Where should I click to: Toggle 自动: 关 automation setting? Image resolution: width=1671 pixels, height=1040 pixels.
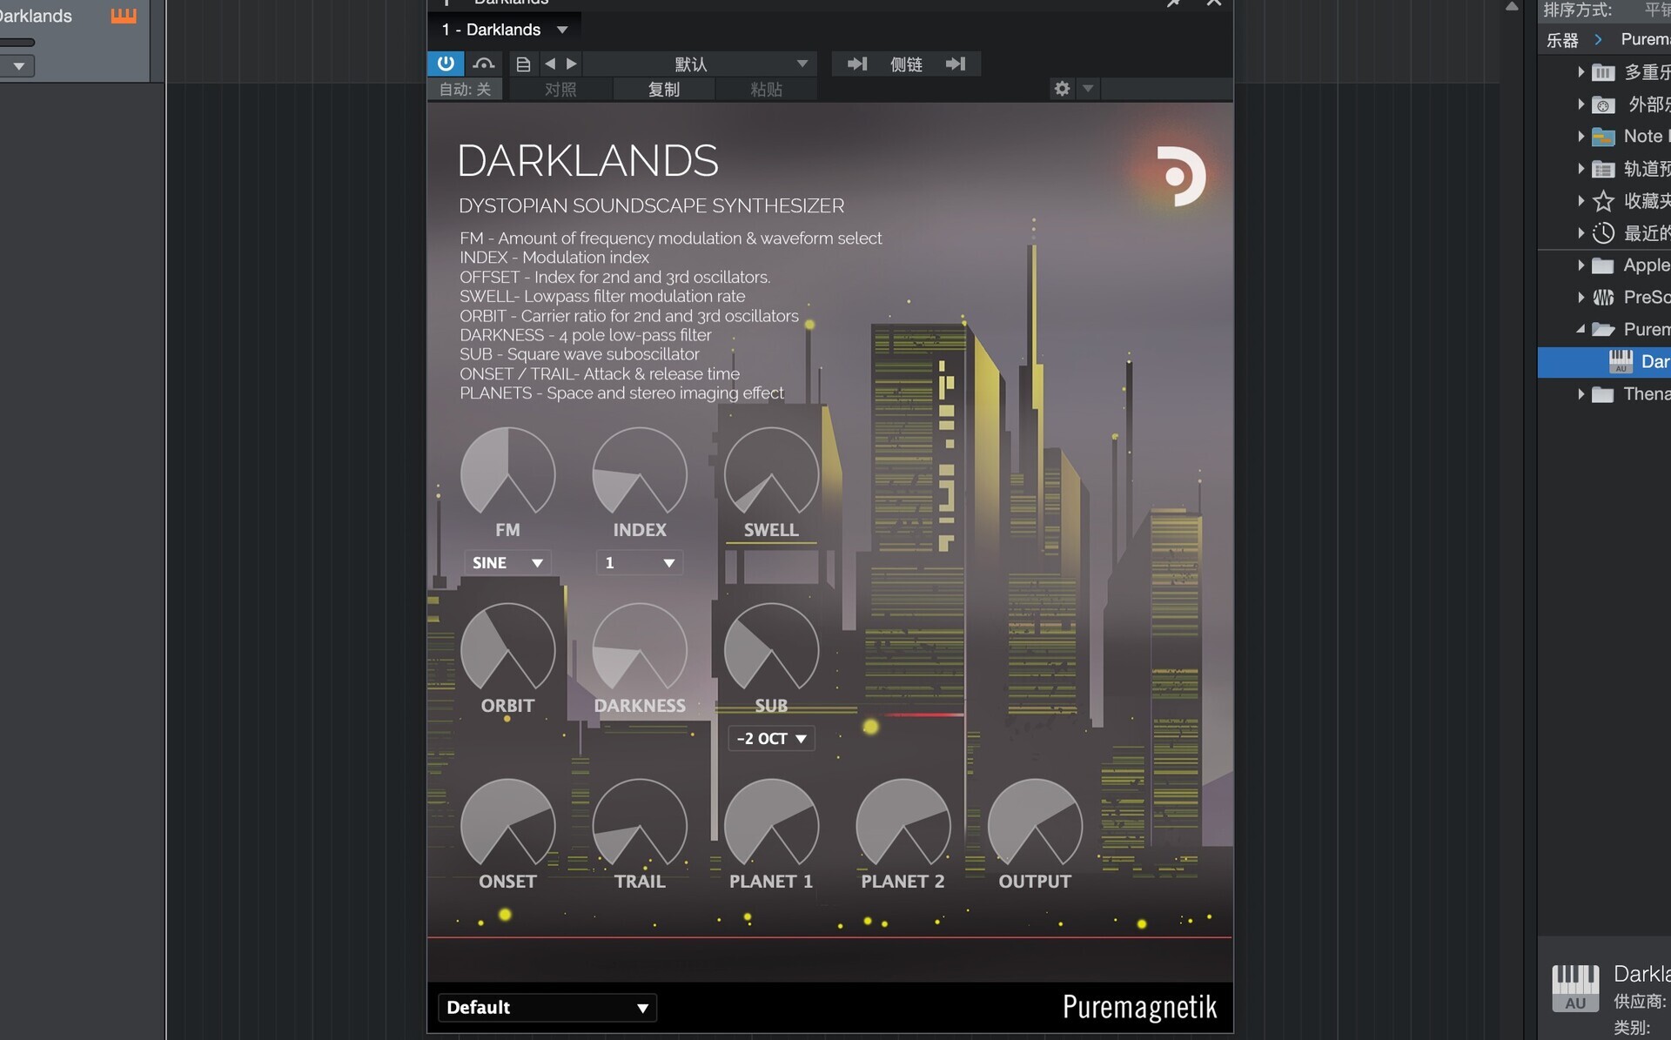(x=465, y=90)
